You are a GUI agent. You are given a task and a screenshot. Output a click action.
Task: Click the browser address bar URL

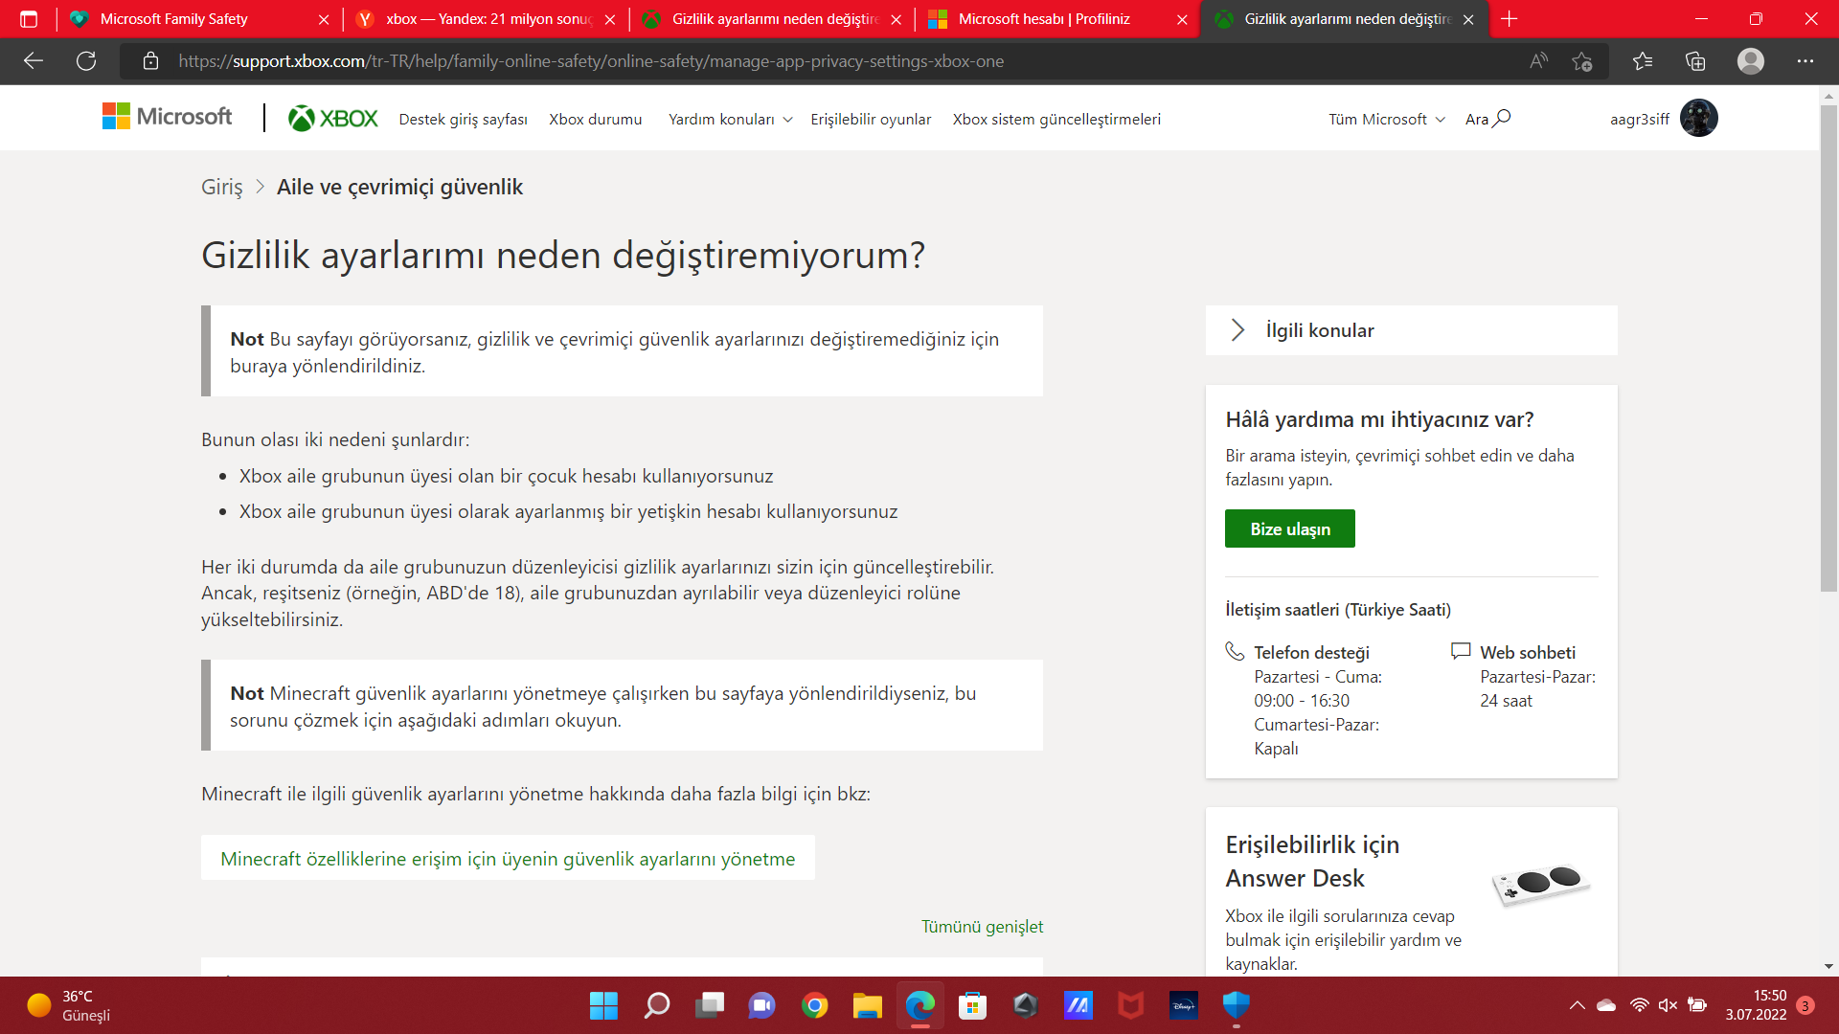click(x=591, y=61)
